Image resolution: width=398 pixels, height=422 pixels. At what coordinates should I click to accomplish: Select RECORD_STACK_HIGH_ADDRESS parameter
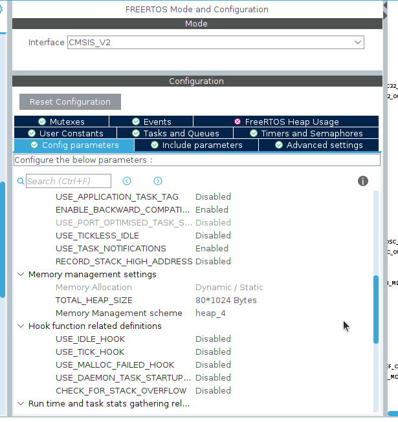click(x=124, y=262)
